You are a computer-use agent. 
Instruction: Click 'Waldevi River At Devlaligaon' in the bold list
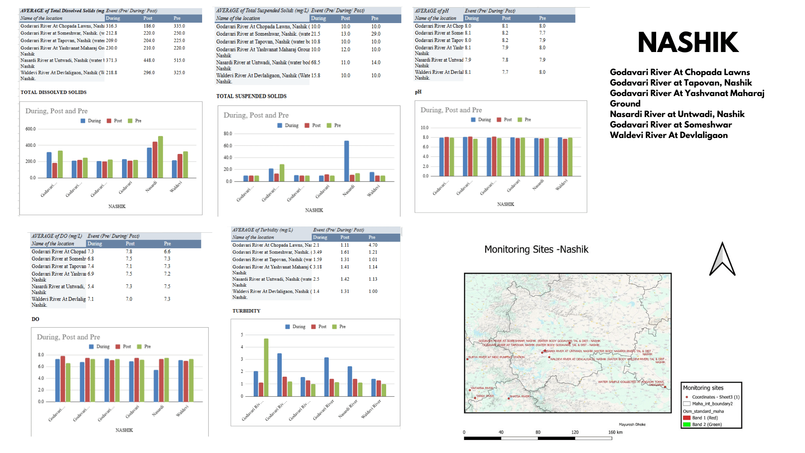click(669, 135)
